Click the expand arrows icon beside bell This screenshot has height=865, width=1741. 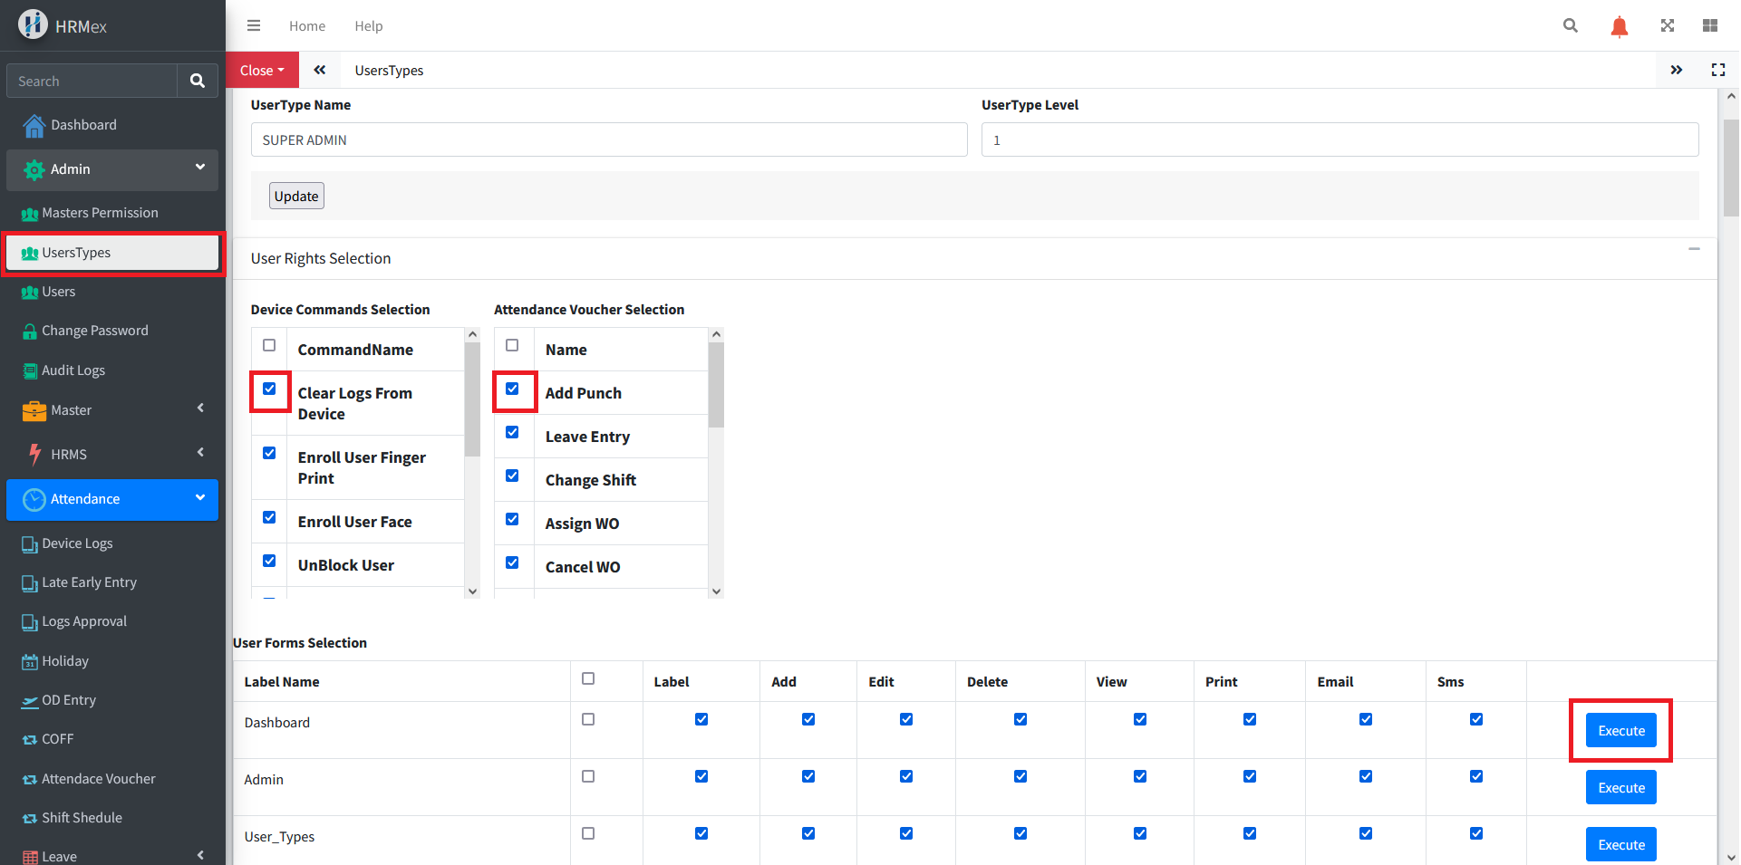[x=1667, y=26]
